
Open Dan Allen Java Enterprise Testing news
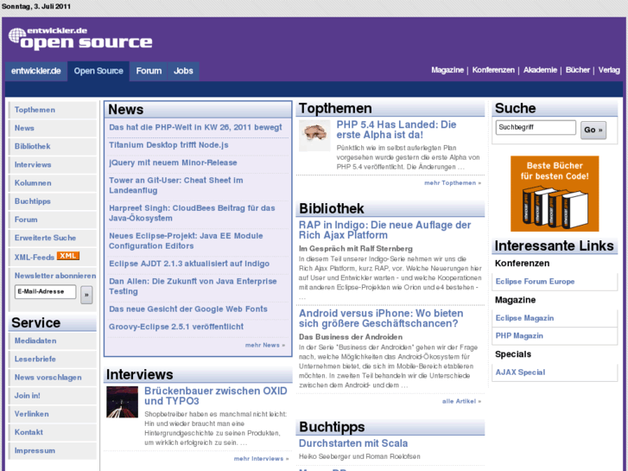coord(193,287)
